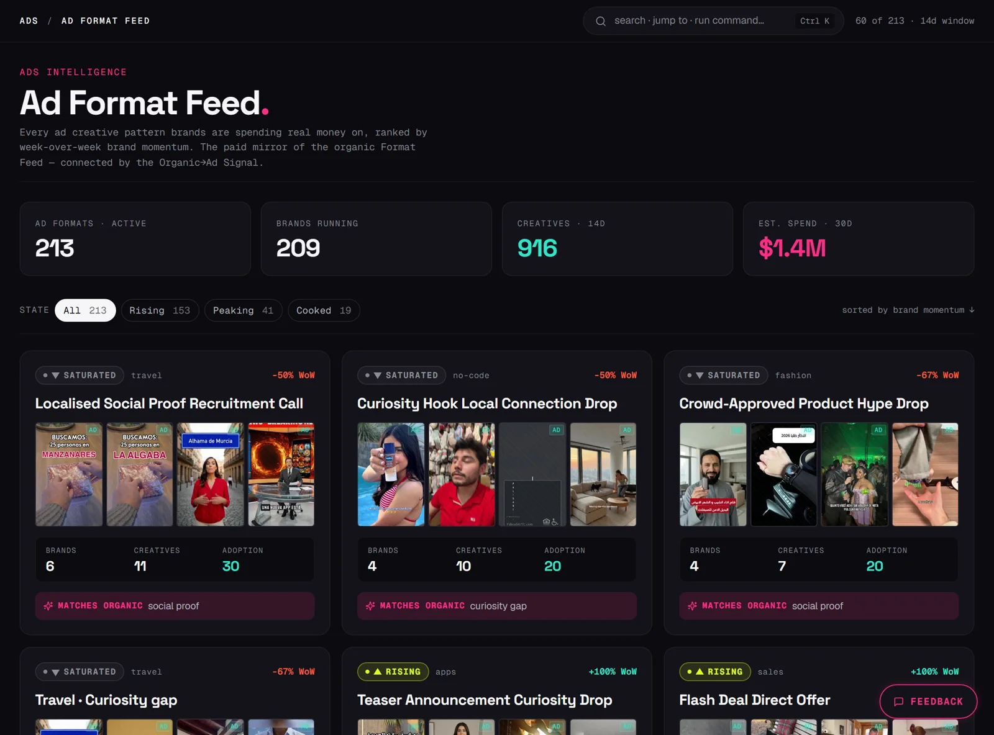Open the living room sunset thumbnail
Viewport: 994px width, 735px height.
[603, 474]
